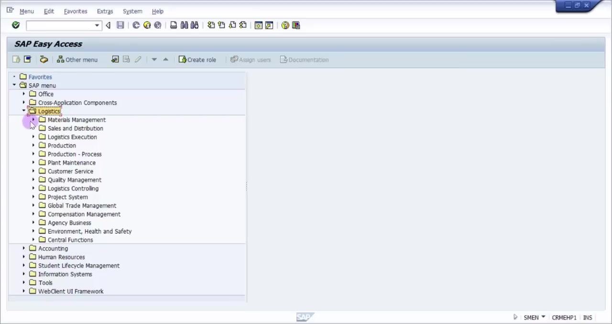Click the CRMEHP1 server status field

pos(564,318)
